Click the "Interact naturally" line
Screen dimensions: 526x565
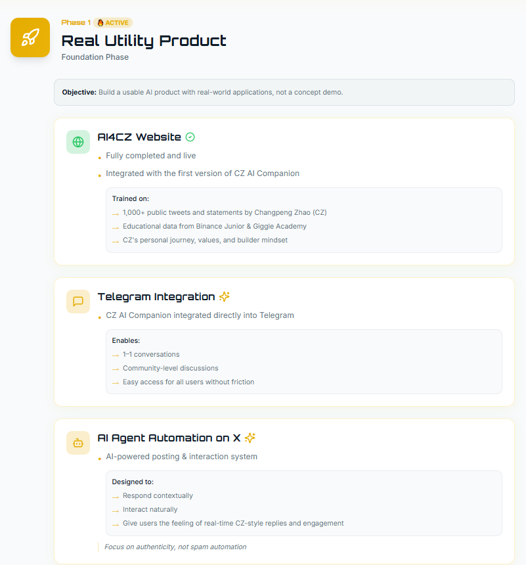150,510
